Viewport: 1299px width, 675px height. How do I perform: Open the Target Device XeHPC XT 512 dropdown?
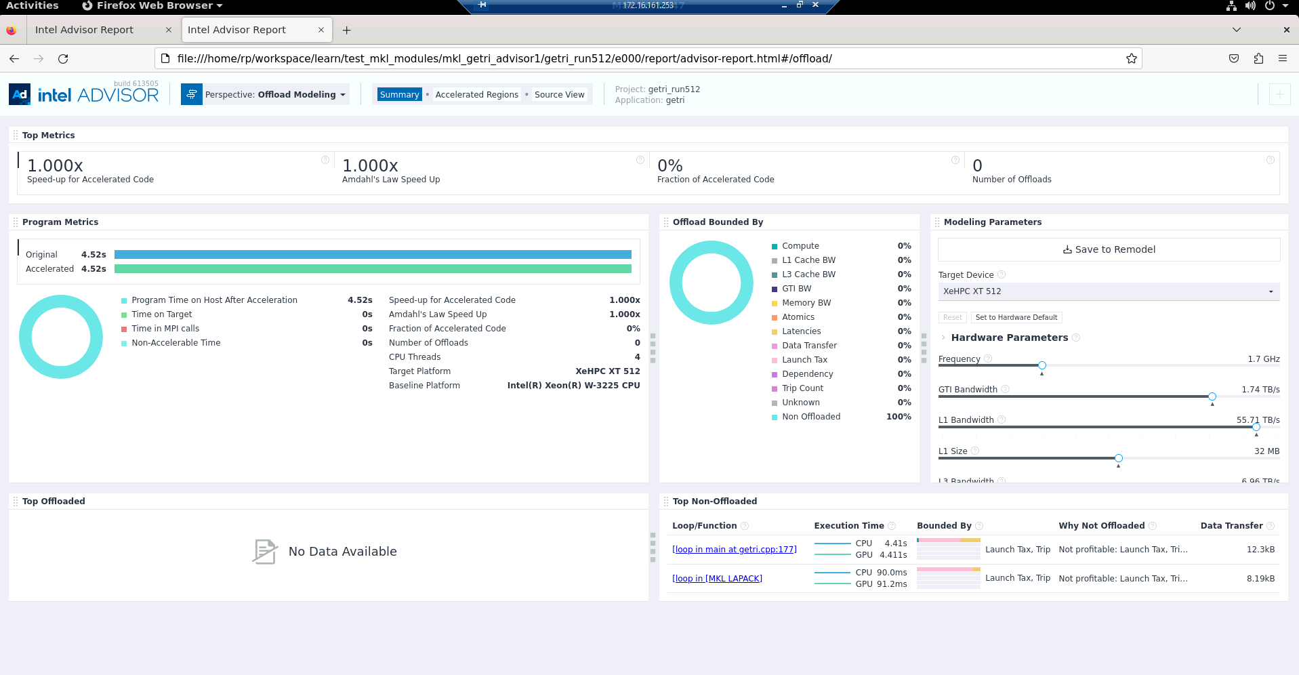[x=1108, y=291]
